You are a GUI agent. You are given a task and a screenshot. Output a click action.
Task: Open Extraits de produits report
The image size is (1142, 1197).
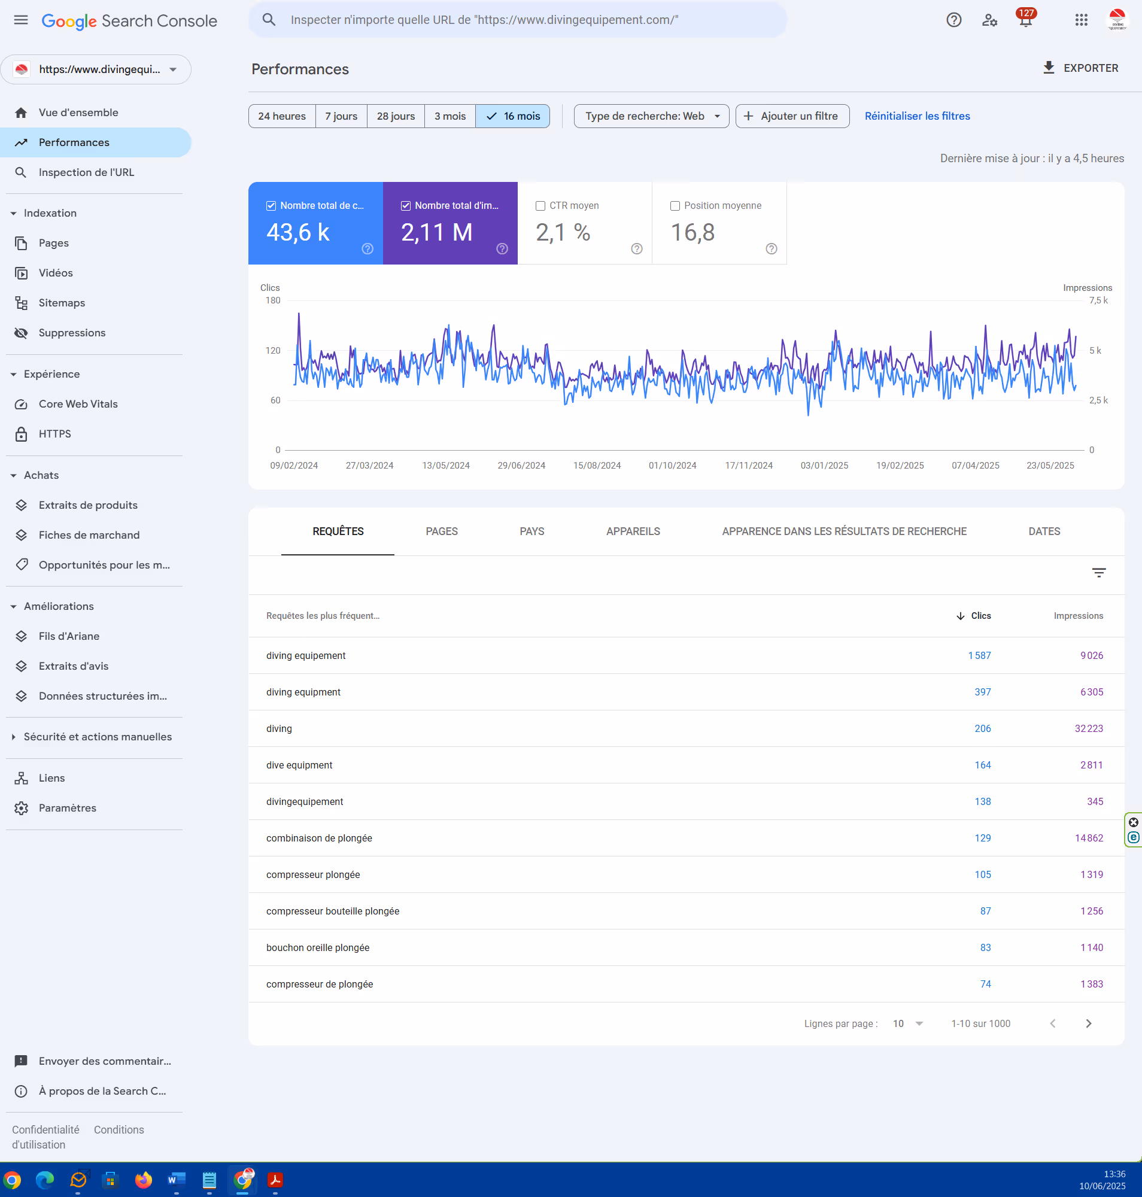pyautogui.click(x=96, y=505)
